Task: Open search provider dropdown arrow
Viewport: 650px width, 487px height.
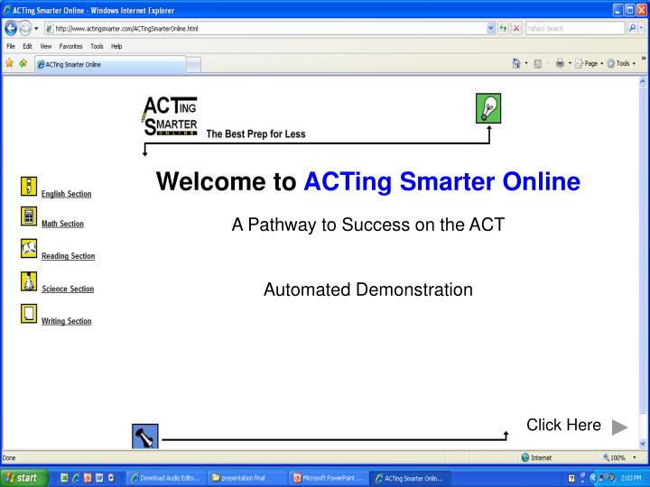Action: [641, 28]
